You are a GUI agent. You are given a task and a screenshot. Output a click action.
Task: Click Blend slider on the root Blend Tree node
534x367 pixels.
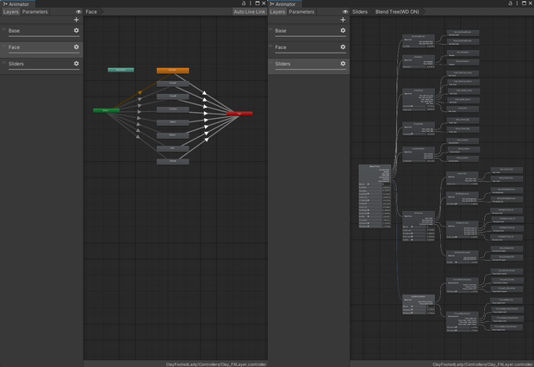(x=375, y=184)
